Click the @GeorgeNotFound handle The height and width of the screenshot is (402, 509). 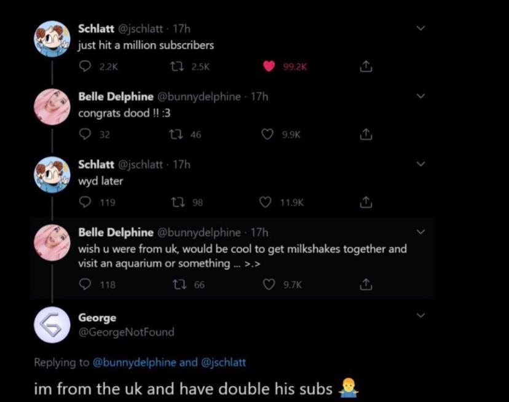point(126,332)
